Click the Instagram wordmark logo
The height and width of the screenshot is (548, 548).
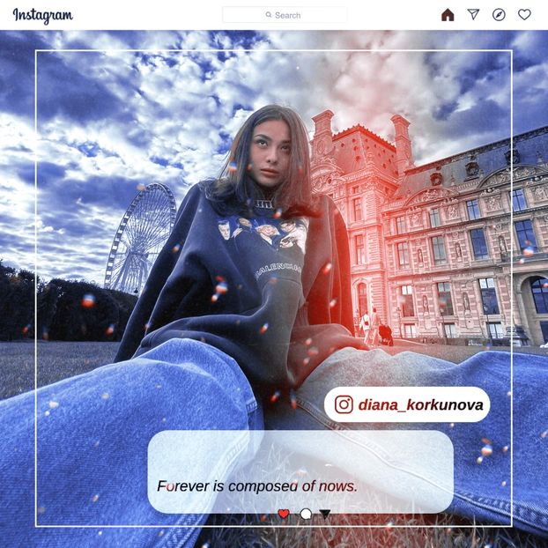coord(42,16)
